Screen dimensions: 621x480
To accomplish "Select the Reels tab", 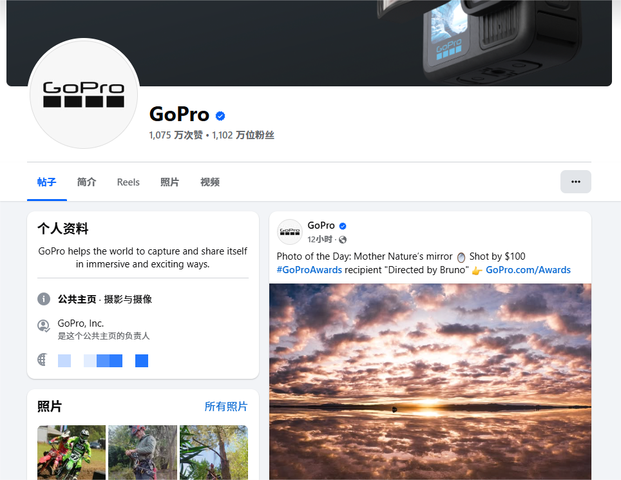I will 128,182.
